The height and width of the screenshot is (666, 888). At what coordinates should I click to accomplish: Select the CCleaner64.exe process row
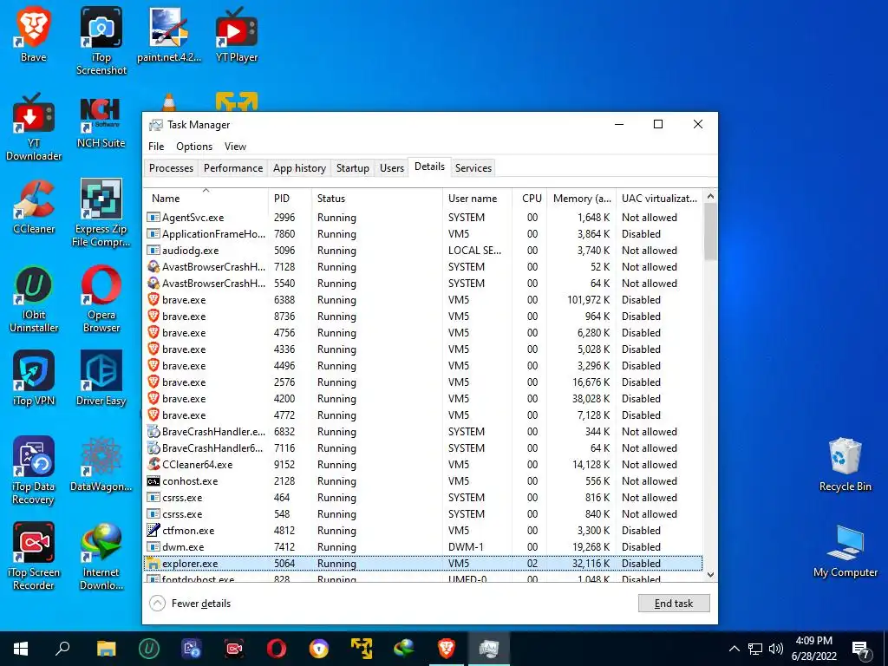(x=423, y=465)
